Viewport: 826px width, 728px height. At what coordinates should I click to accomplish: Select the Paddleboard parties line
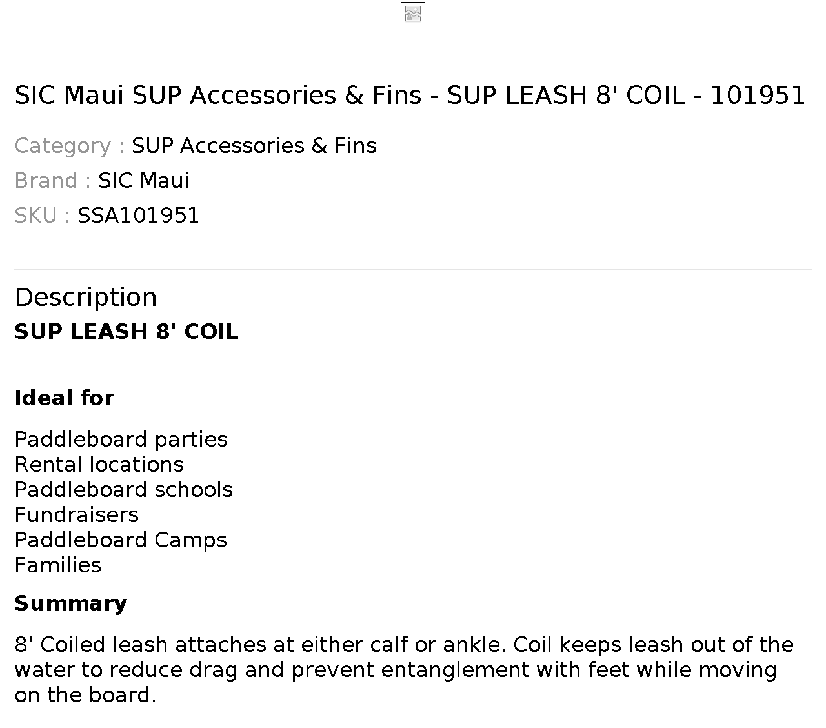pos(121,440)
